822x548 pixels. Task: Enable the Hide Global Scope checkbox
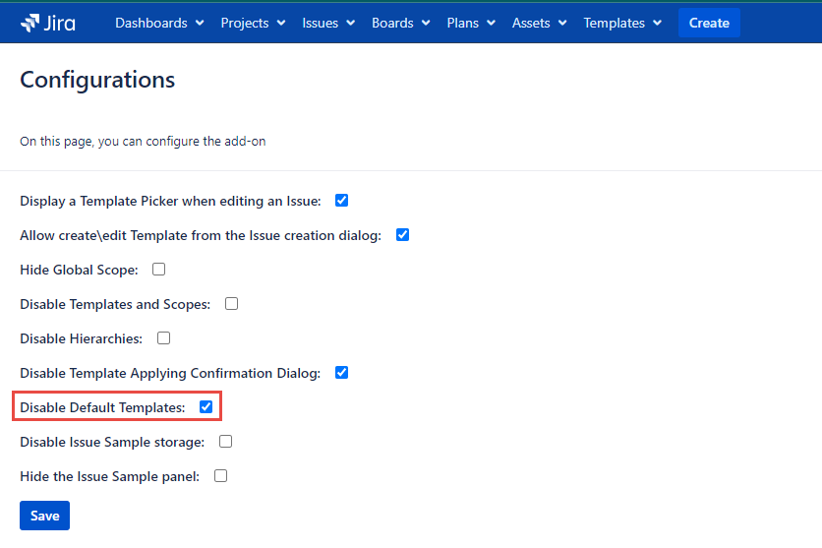[158, 269]
